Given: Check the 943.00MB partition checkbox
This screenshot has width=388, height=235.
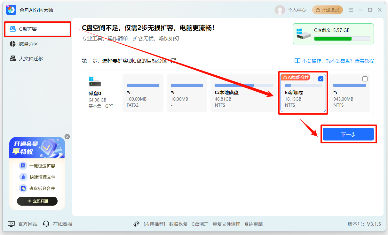Looking at the screenshot, I should [365, 79].
